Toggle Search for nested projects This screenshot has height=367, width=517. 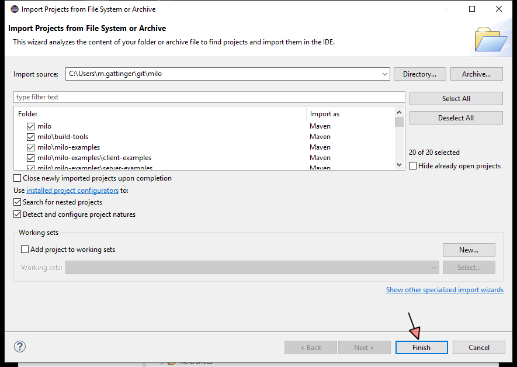coord(18,202)
